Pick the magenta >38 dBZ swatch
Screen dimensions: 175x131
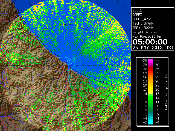[150, 61]
